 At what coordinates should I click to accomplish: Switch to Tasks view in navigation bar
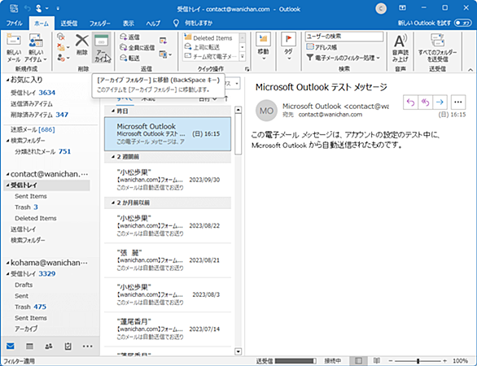(68, 346)
